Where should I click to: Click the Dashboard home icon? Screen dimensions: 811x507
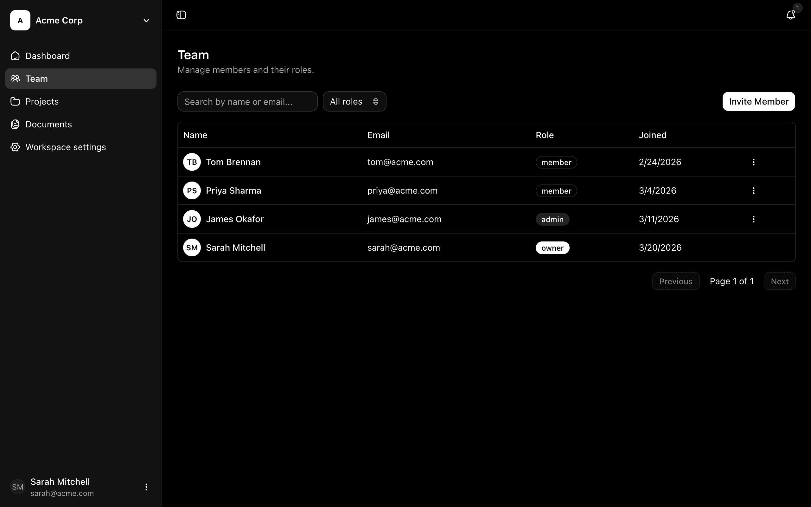click(x=15, y=56)
